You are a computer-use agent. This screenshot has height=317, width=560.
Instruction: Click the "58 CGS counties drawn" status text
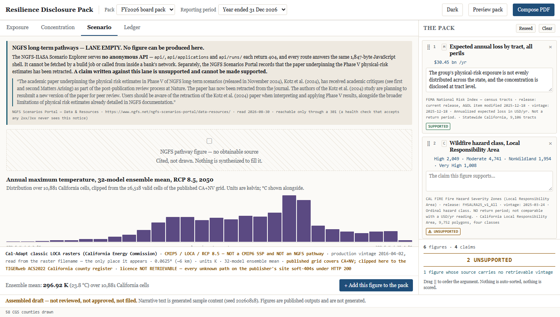29,312
